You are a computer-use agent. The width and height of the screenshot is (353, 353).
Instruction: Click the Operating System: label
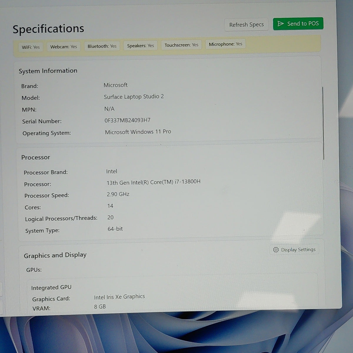pyautogui.click(x=46, y=133)
